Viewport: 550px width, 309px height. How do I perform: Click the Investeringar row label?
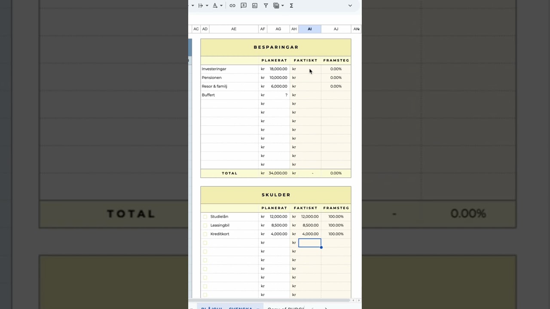tap(214, 69)
